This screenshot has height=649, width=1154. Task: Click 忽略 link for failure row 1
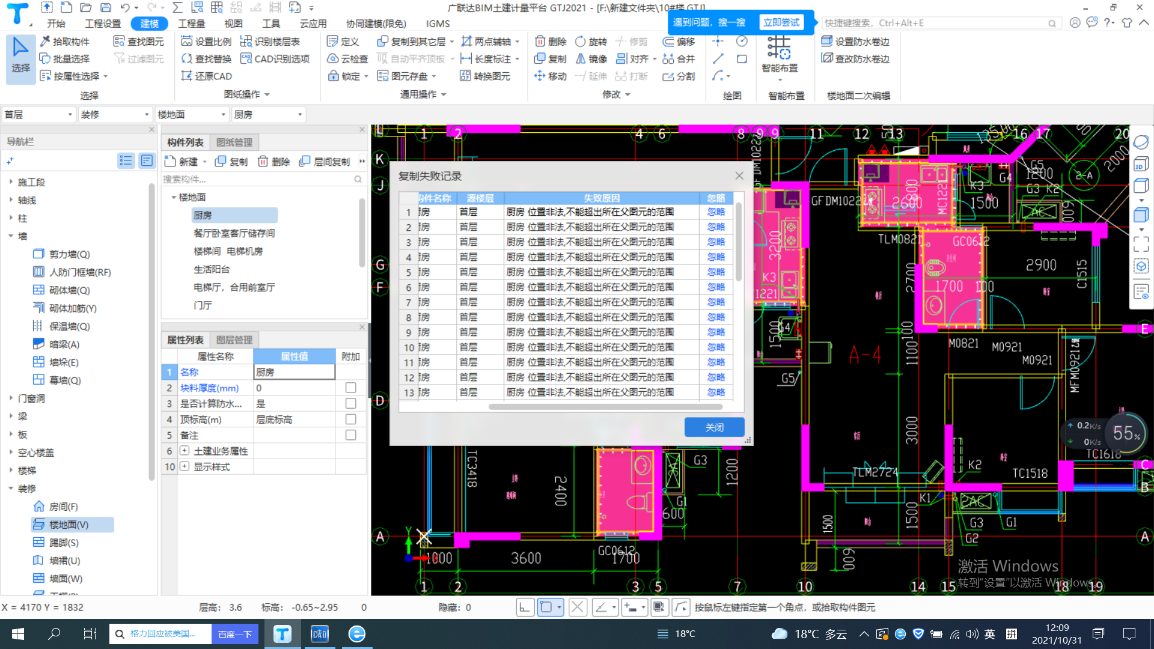[716, 212]
